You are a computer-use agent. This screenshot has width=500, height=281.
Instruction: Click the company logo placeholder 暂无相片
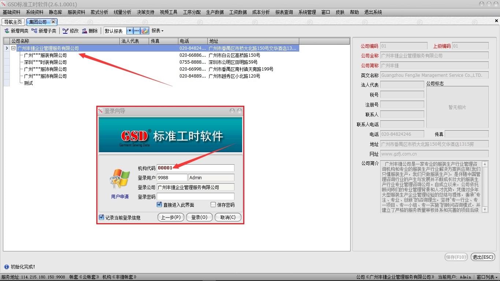click(x=457, y=107)
